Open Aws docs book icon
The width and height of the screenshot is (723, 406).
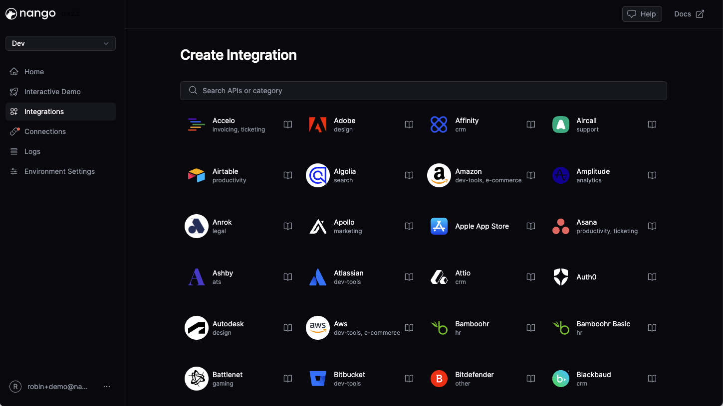(409, 328)
